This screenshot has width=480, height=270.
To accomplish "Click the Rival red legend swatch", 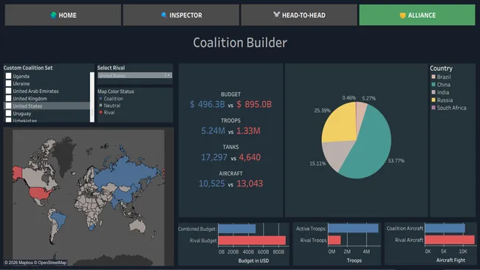I will 100,113.
